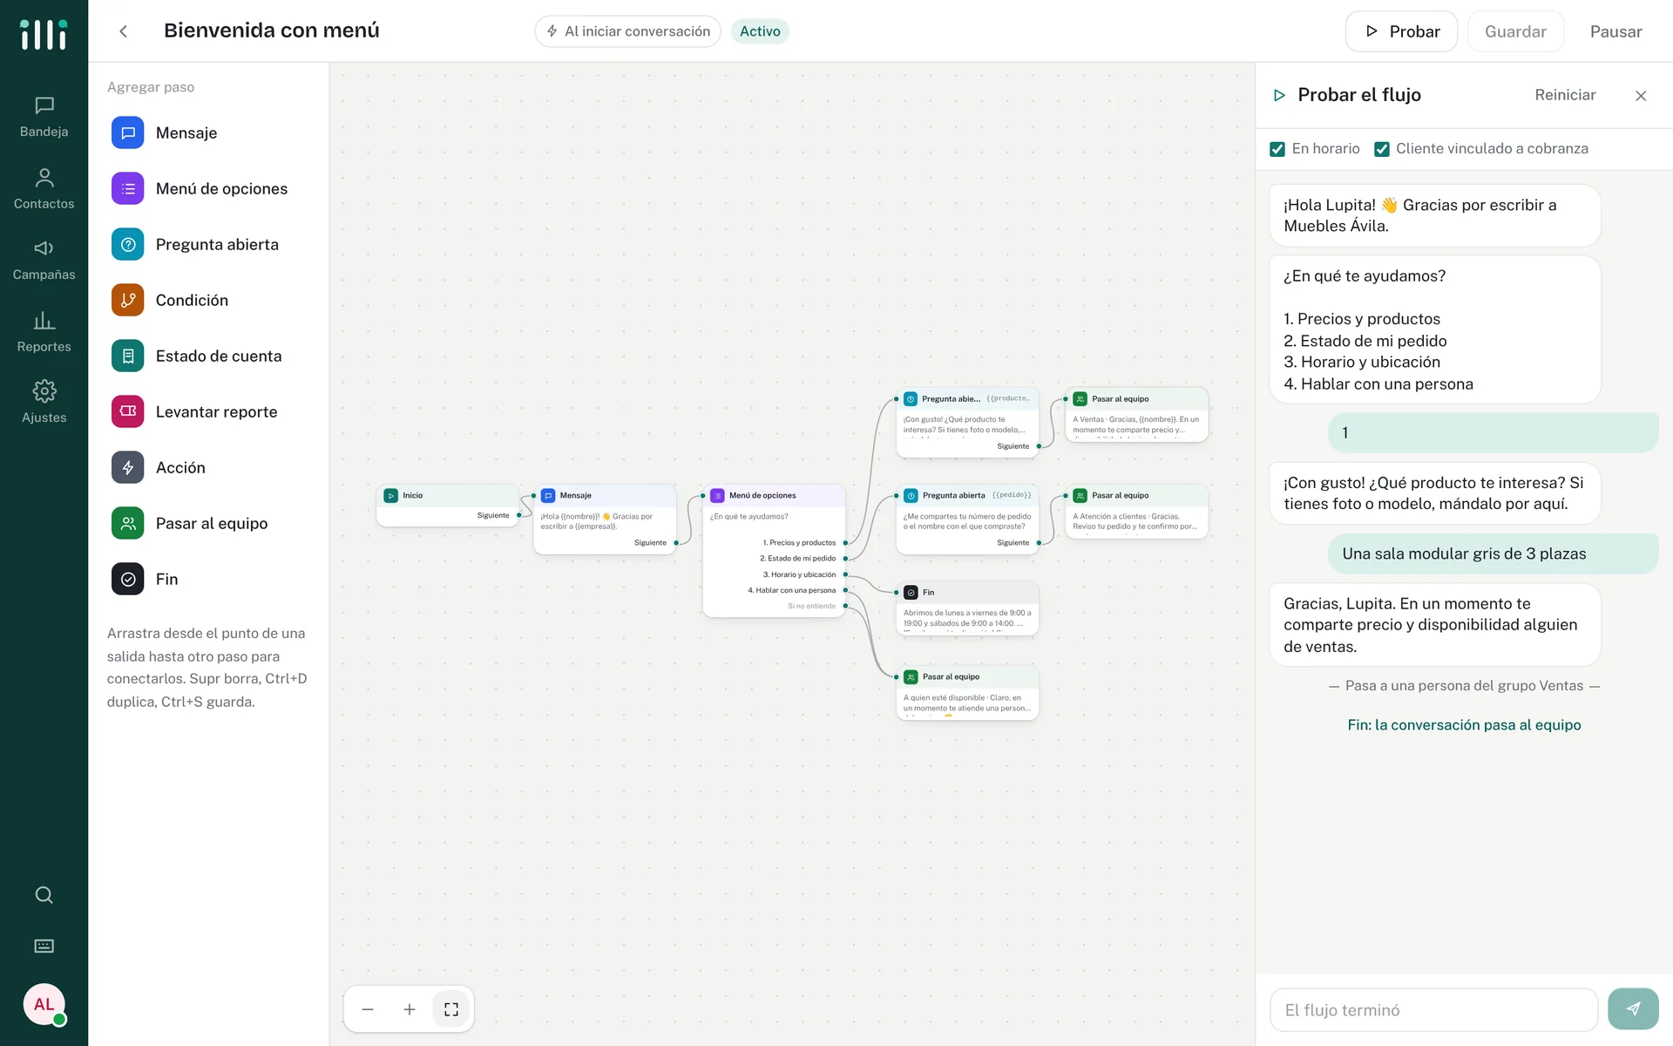Uncheck the En horario checkbox

pyautogui.click(x=1277, y=149)
